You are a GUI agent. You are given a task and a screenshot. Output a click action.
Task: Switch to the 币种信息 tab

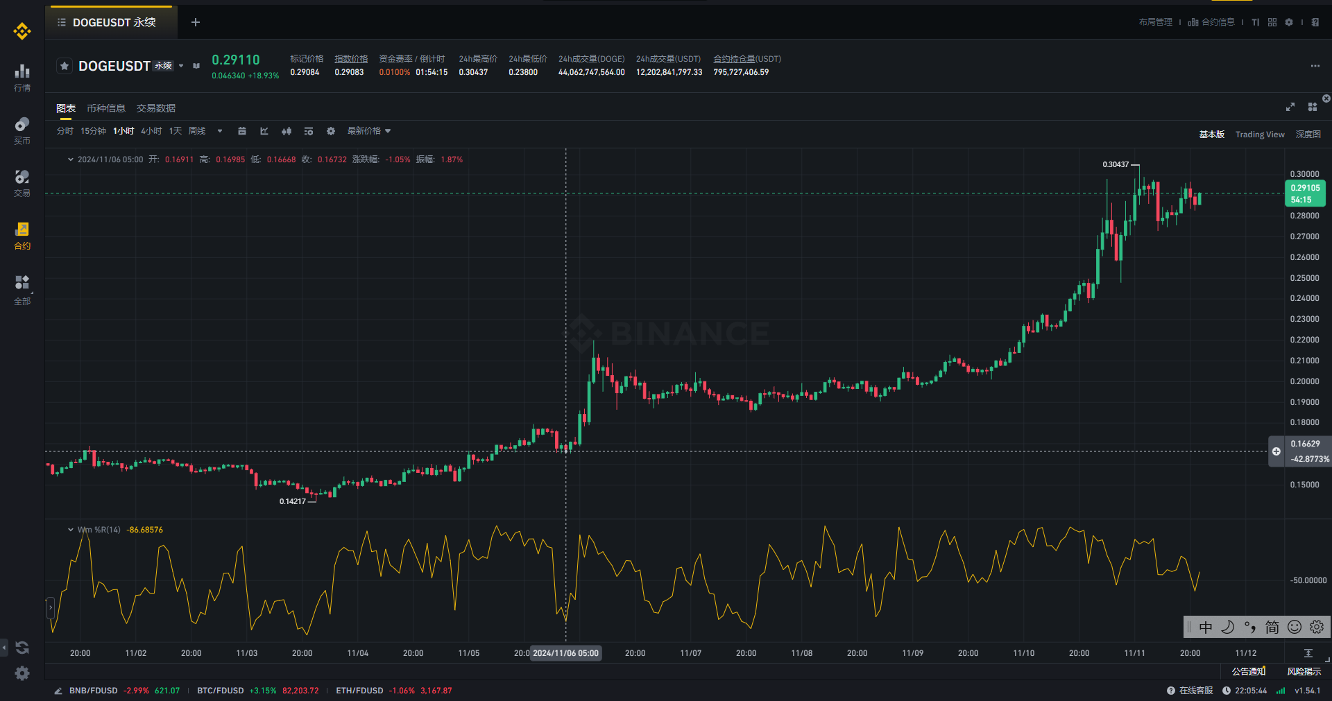(x=106, y=108)
